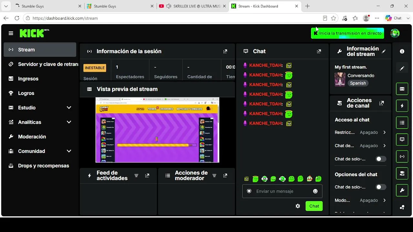Image resolution: width=413 pixels, height=232 pixels.
Task: Click the shield badge icon in message box
Action: click(249, 191)
